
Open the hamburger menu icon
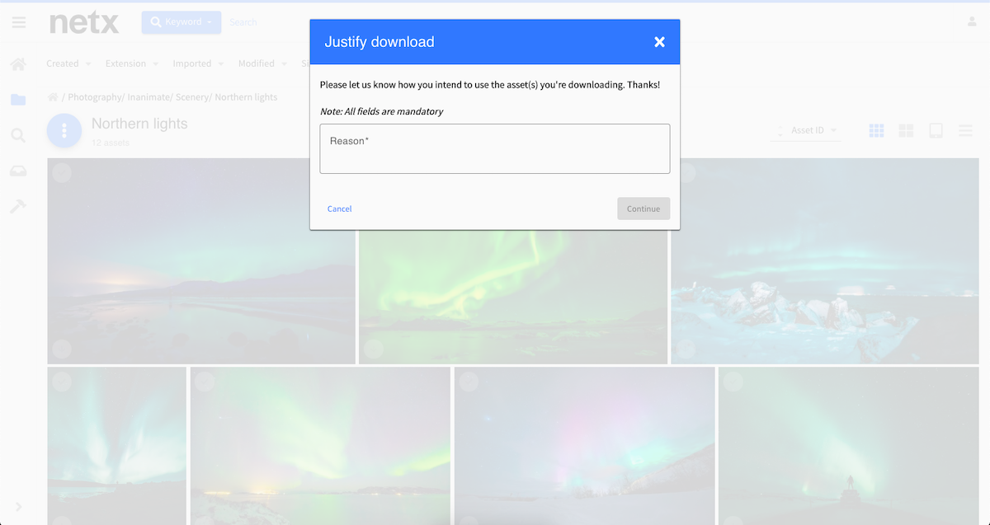[18, 22]
